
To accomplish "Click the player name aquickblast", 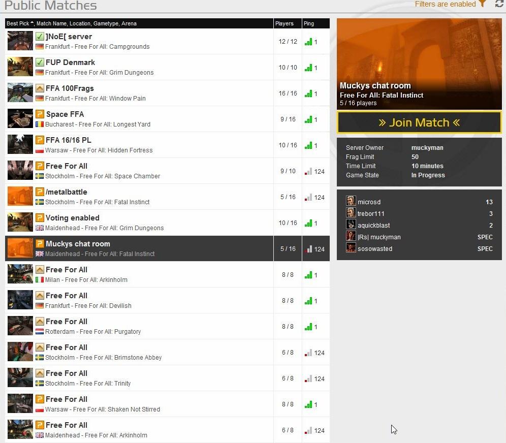I will (x=374, y=225).
